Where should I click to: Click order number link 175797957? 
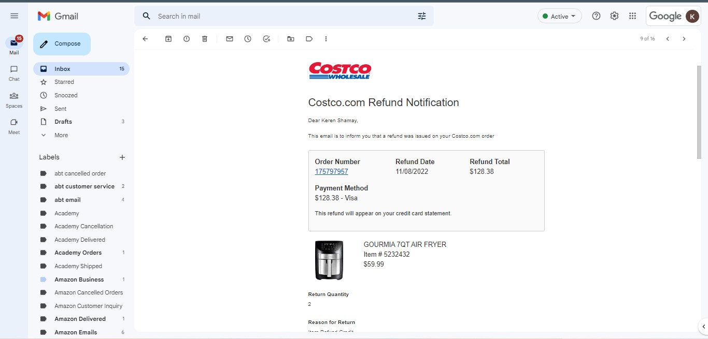(332, 171)
